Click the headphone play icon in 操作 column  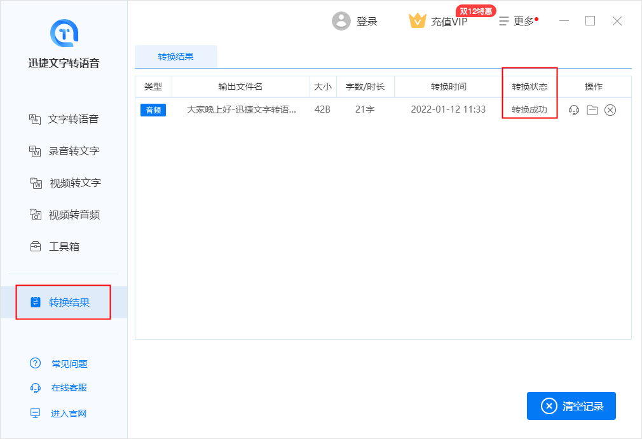pyautogui.click(x=573, y=110)
